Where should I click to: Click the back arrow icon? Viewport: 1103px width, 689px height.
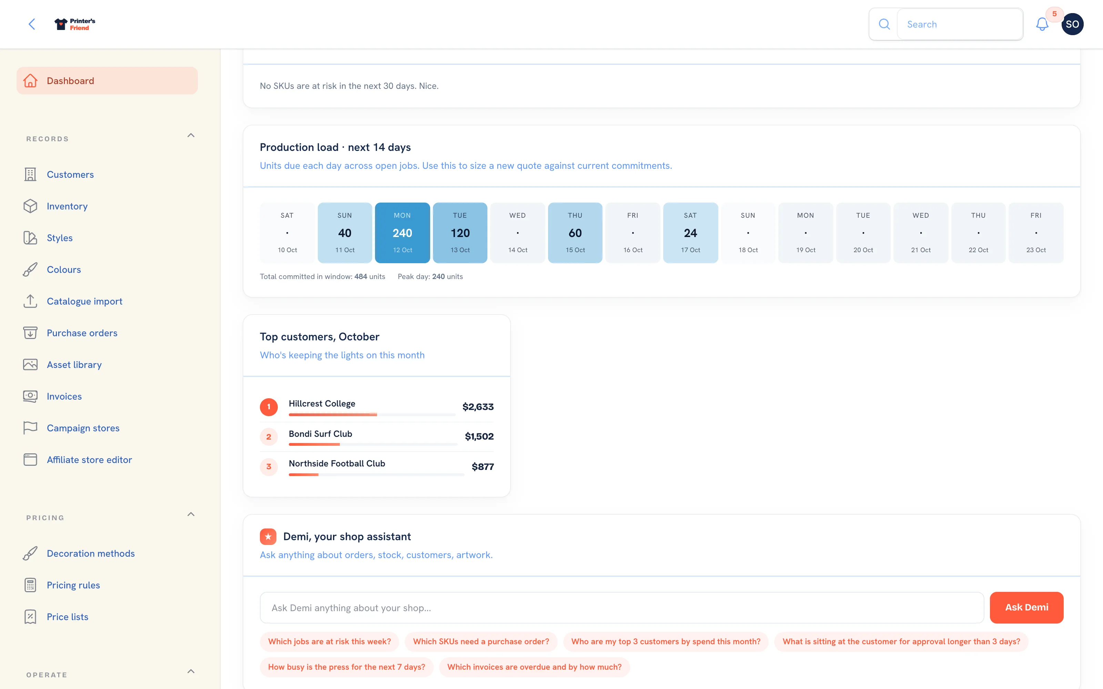32,24
